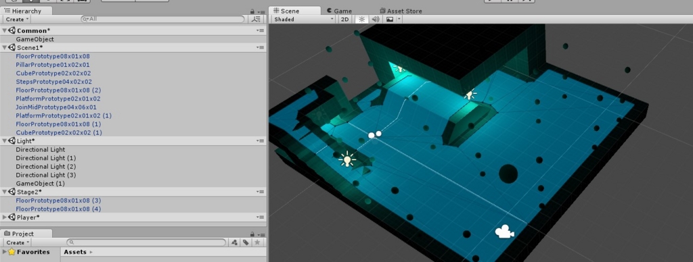Viewport: 693px width, 262px height.
Task: Open the effects dropdown arrow in Scene toolbar
Action: click(399, 20)
